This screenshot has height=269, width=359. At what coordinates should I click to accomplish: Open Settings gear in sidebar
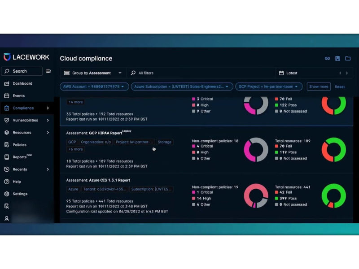click(x=7, y=194)
